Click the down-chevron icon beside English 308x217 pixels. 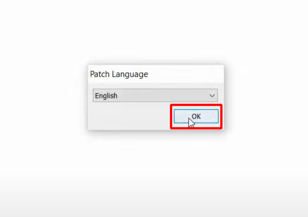[212, 96]
